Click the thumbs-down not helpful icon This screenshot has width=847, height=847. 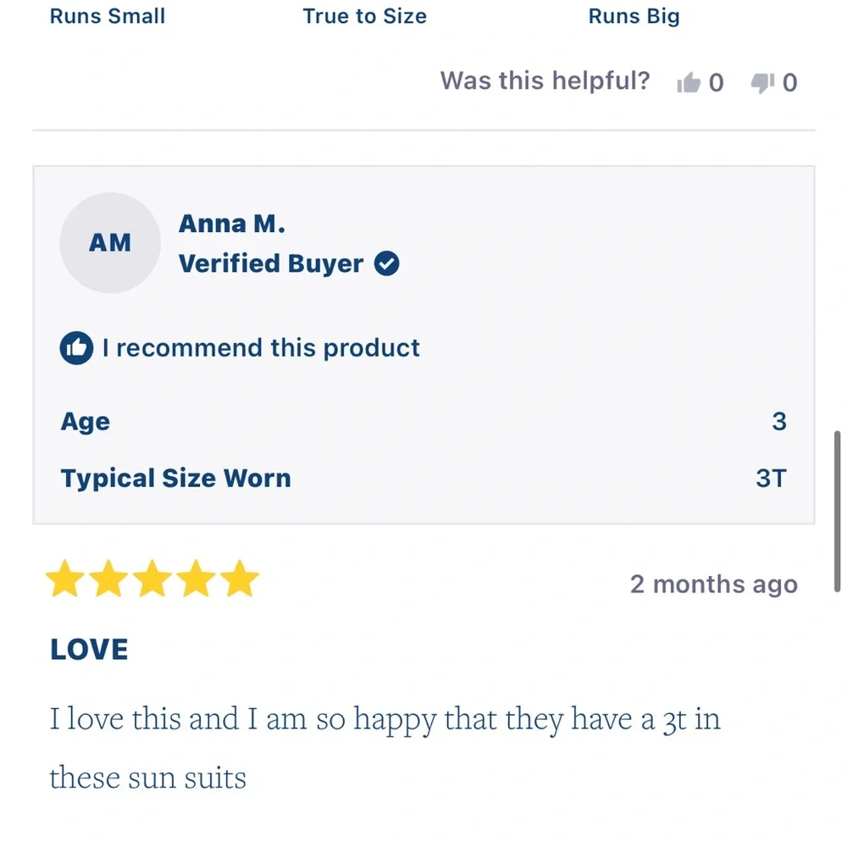(762, 83)
